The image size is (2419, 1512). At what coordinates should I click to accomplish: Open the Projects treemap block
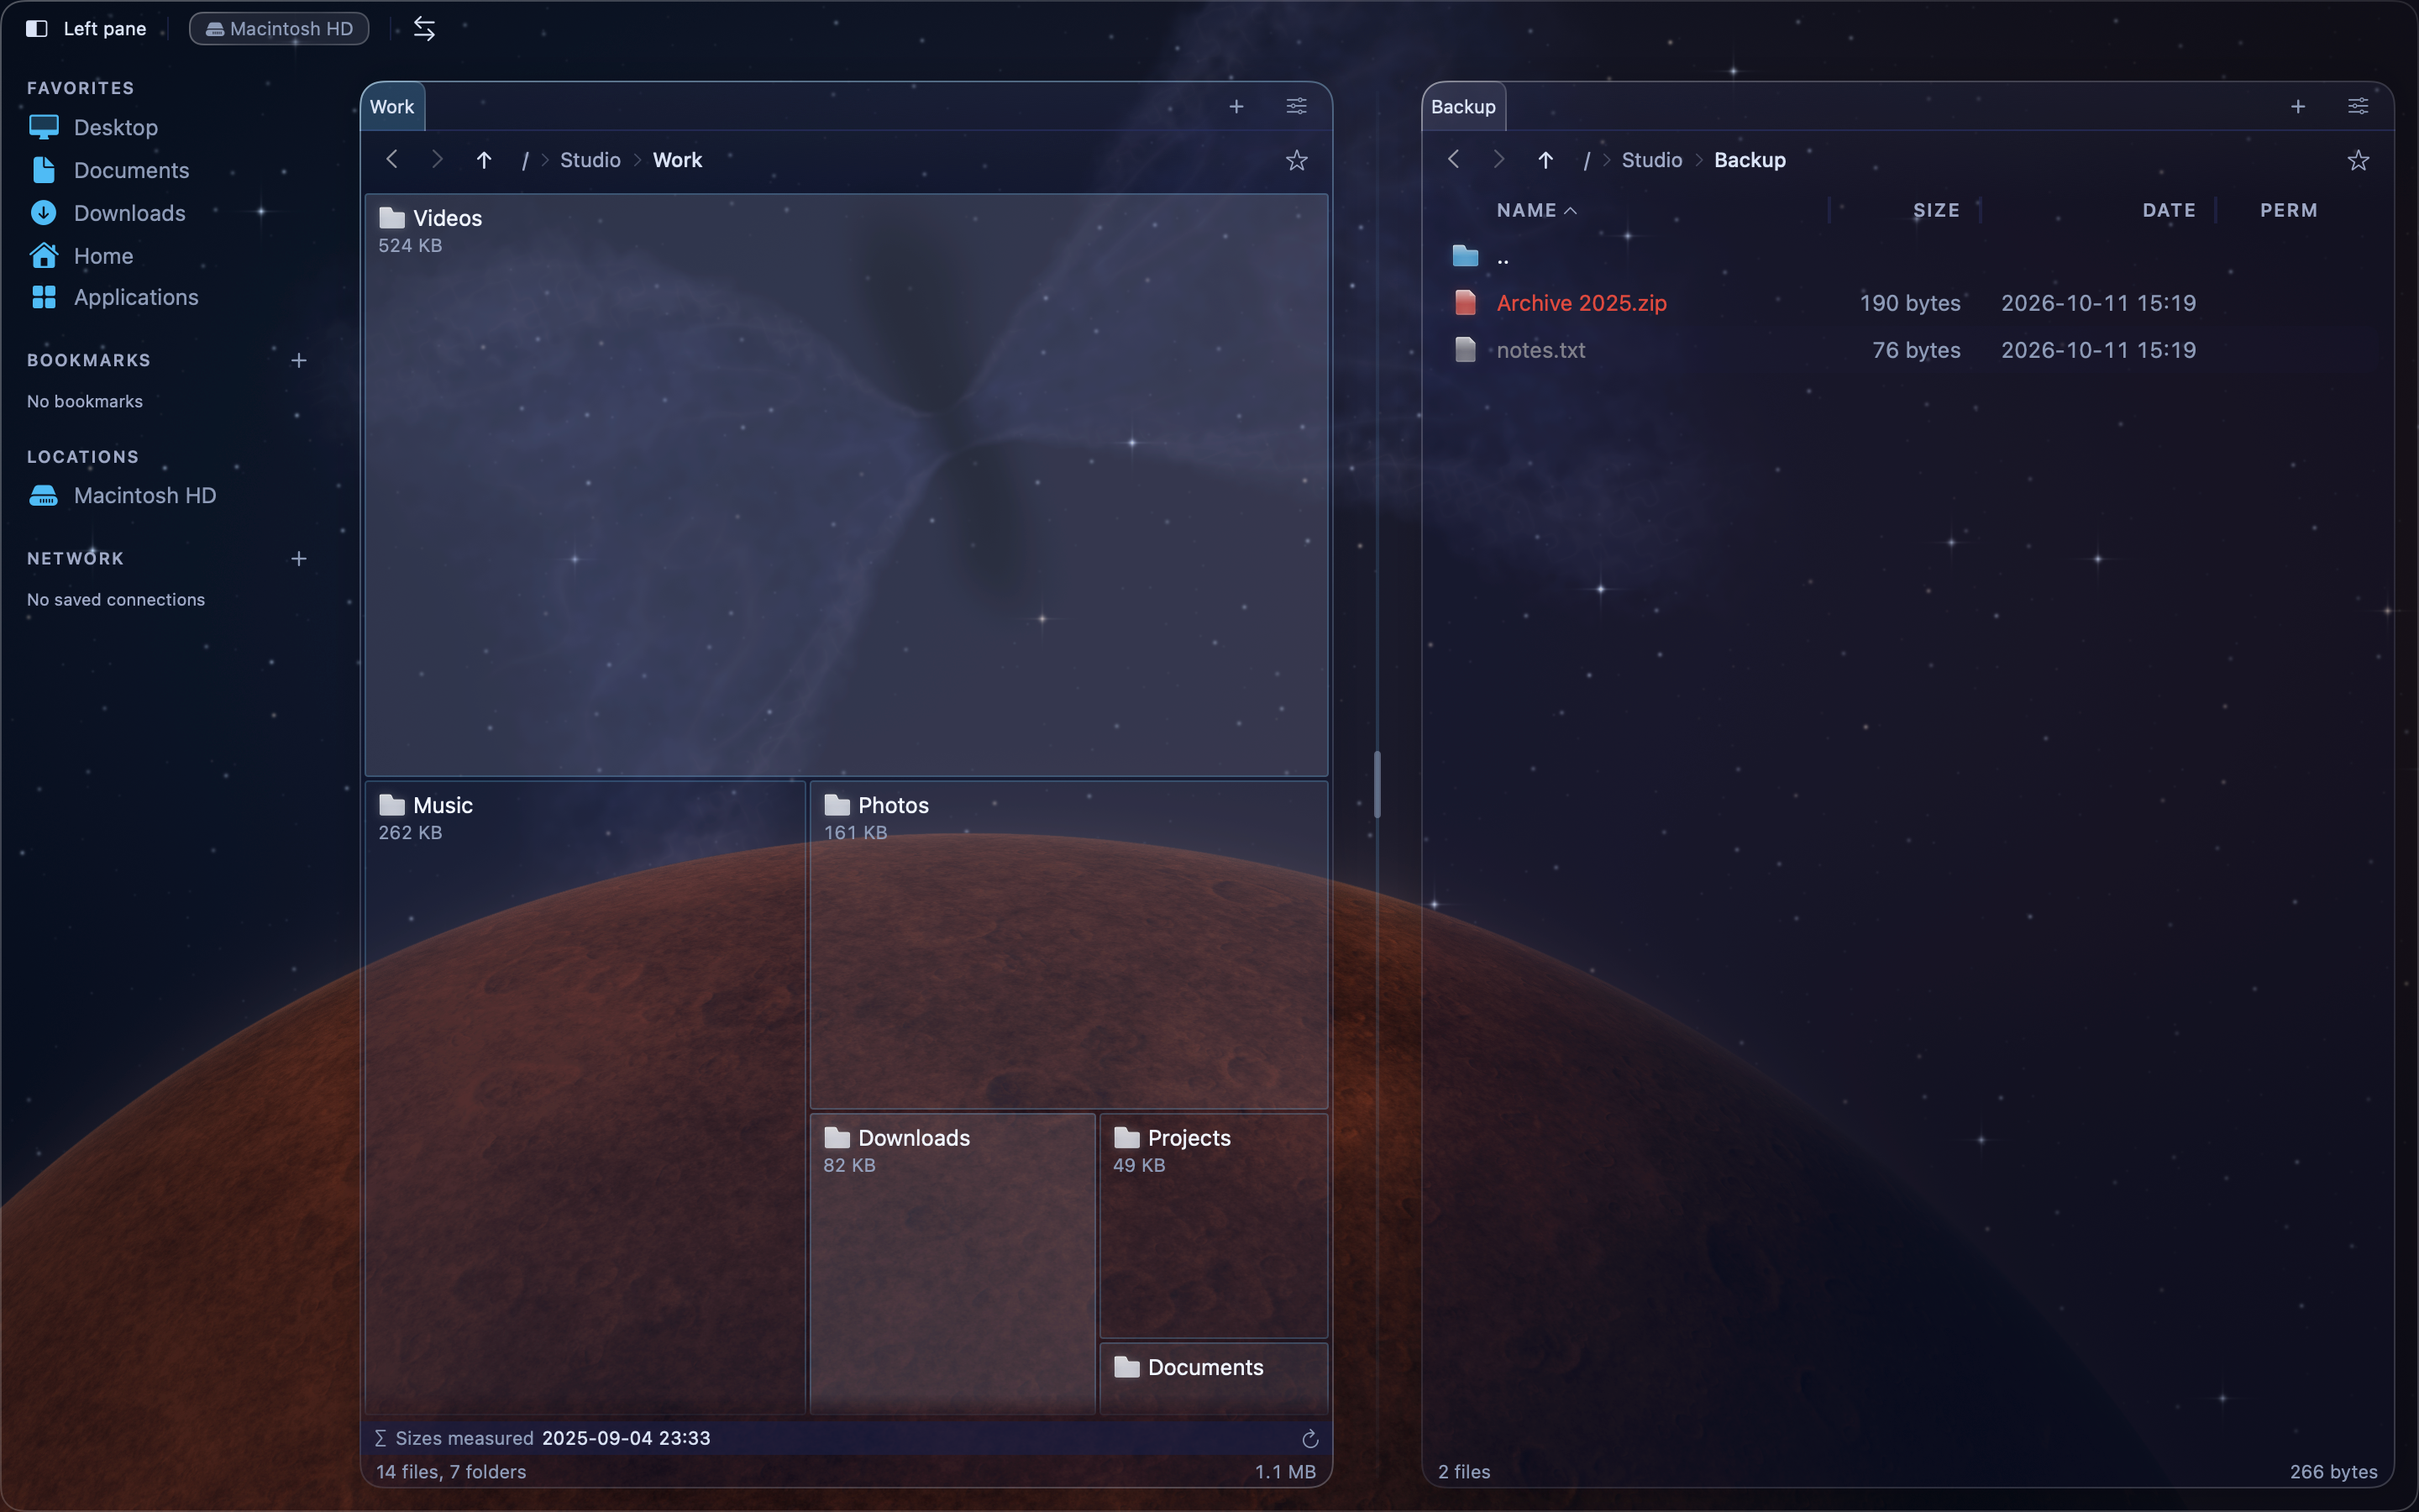(1213, 1226)
